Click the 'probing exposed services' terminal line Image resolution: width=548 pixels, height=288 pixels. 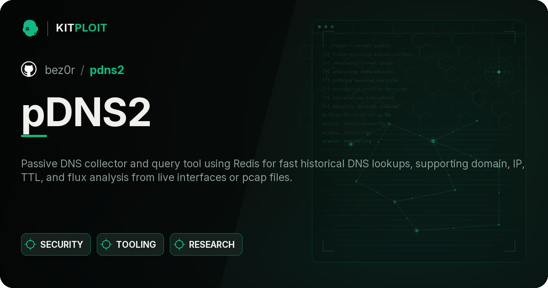(x=361, y=80)
